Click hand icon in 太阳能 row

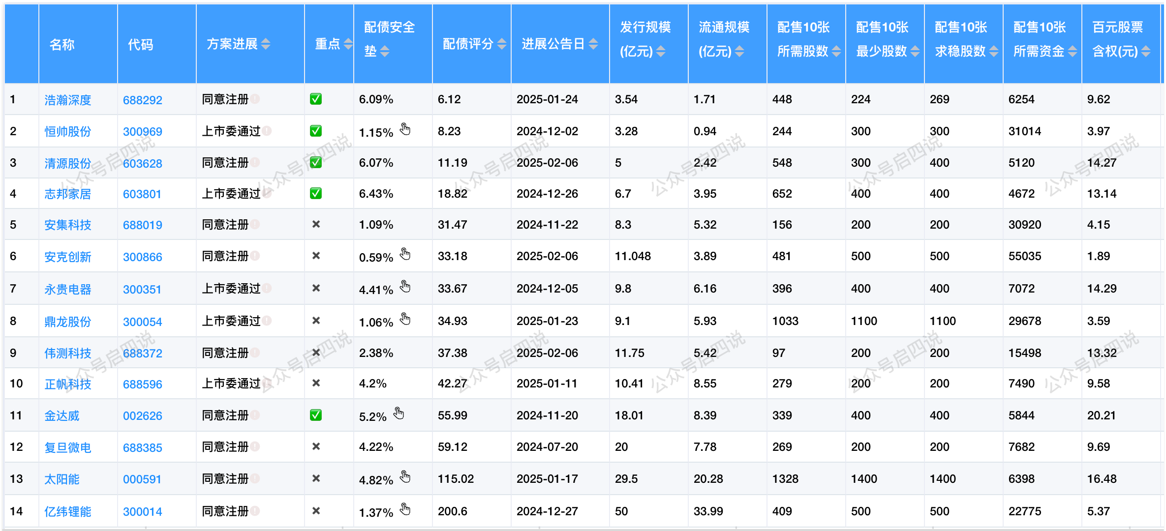click(x=405, y=477)
